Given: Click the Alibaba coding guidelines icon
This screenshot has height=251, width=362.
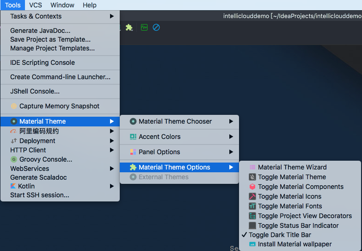Looking at the screenshot, I should [x=13, y=131].
